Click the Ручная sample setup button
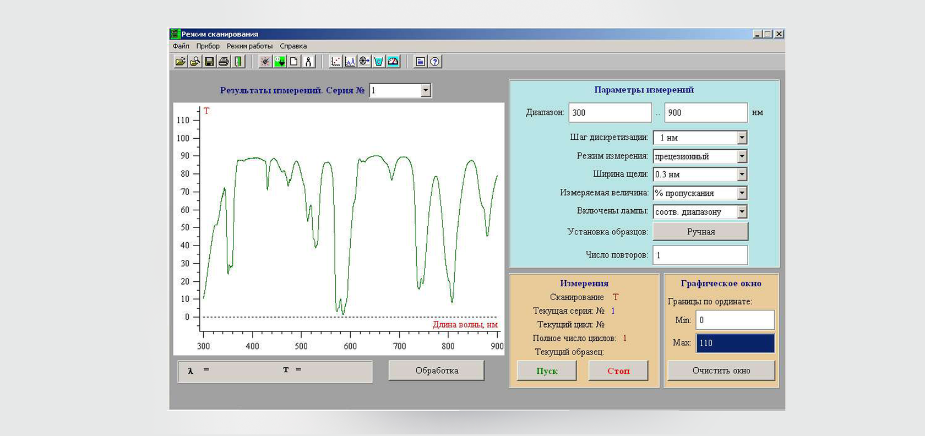 [x=700, y=232]
